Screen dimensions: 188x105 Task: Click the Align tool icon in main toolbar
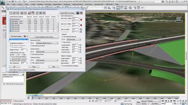(109, 8)
